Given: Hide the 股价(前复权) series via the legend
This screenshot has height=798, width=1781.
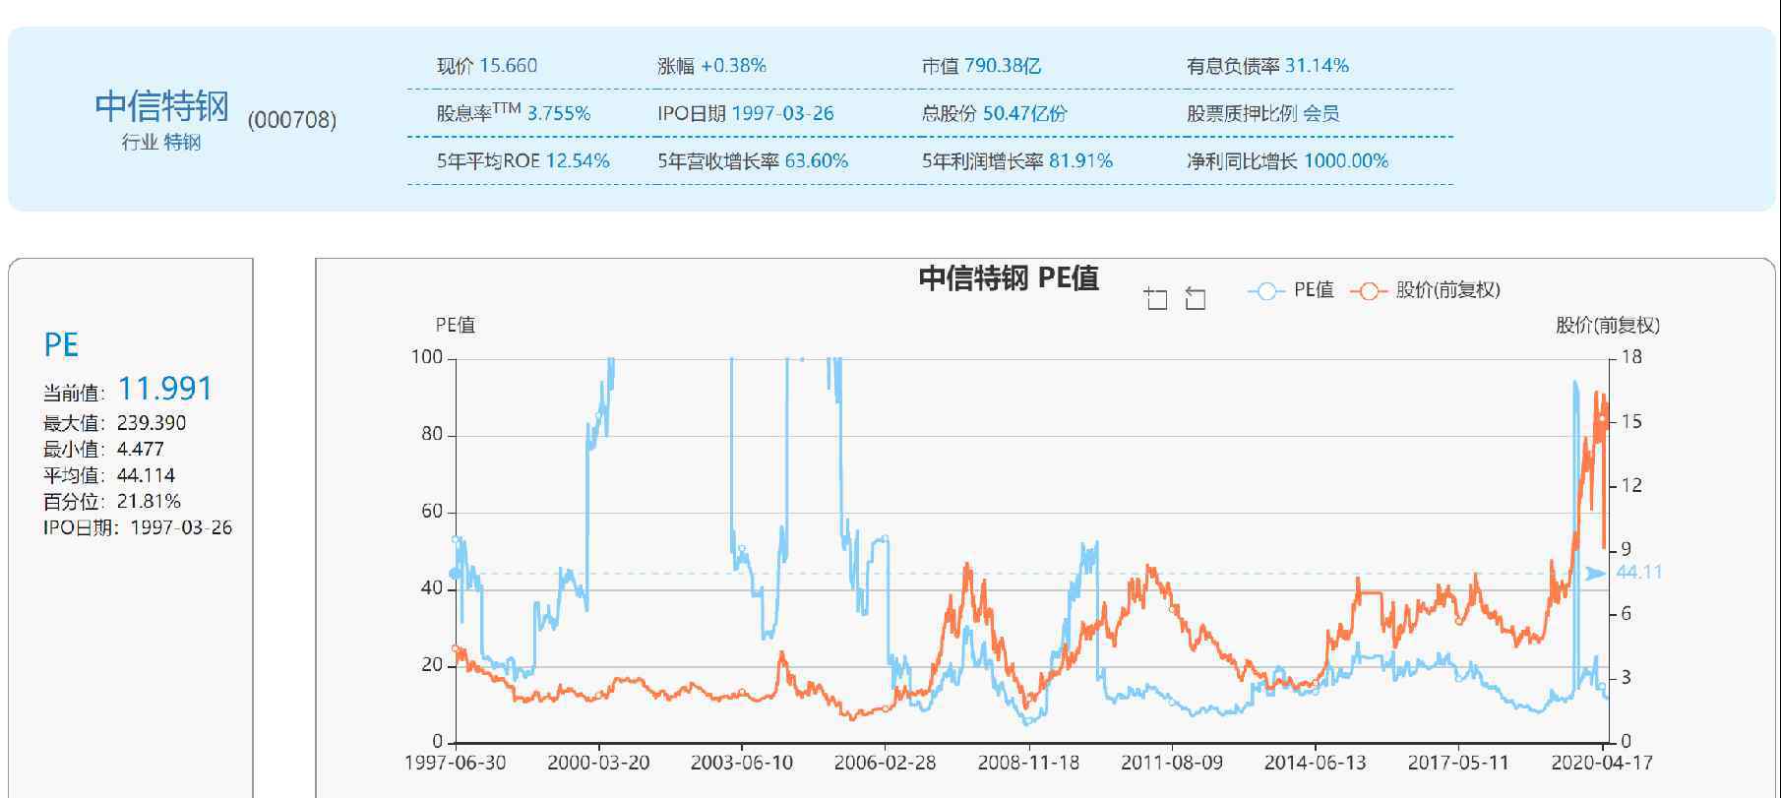Looking at the screenshot, I should 1426,290.
